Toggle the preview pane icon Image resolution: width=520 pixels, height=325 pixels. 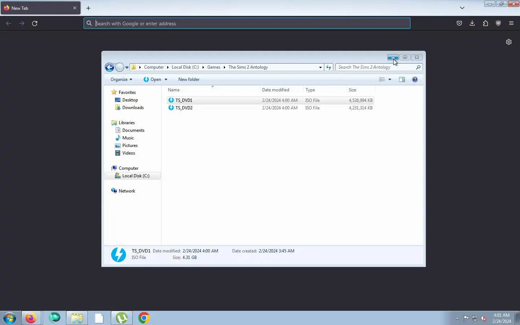click(402, 79)
